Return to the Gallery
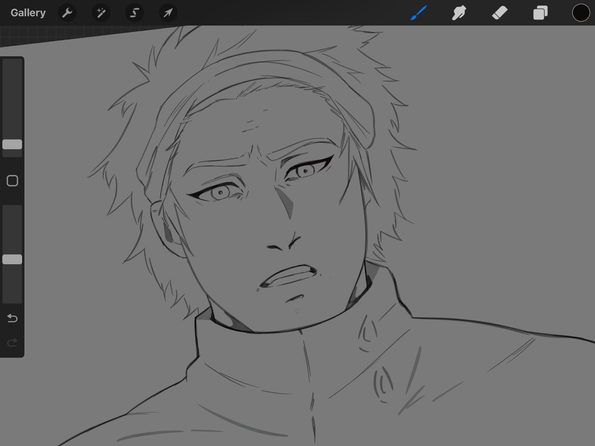Image resolution: width=595 pixels, height=446 pixels. point(28,13)
